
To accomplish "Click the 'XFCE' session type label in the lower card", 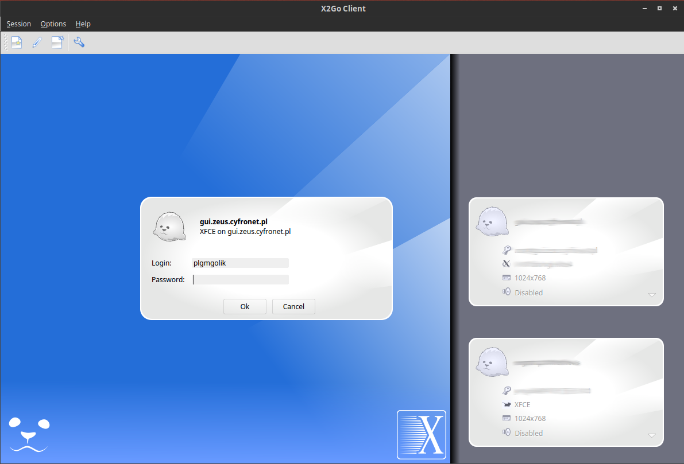I will click(522, 405).
